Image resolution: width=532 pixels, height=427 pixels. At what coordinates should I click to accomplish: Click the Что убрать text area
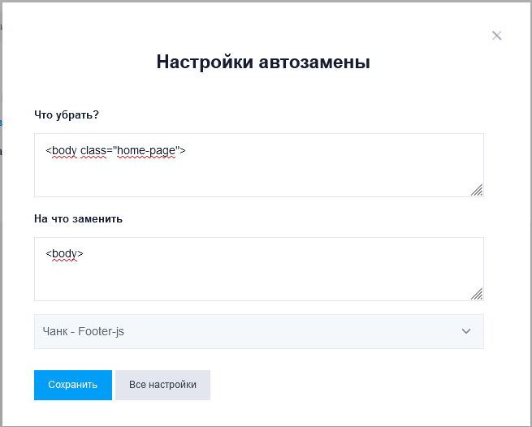click(259, 165)
